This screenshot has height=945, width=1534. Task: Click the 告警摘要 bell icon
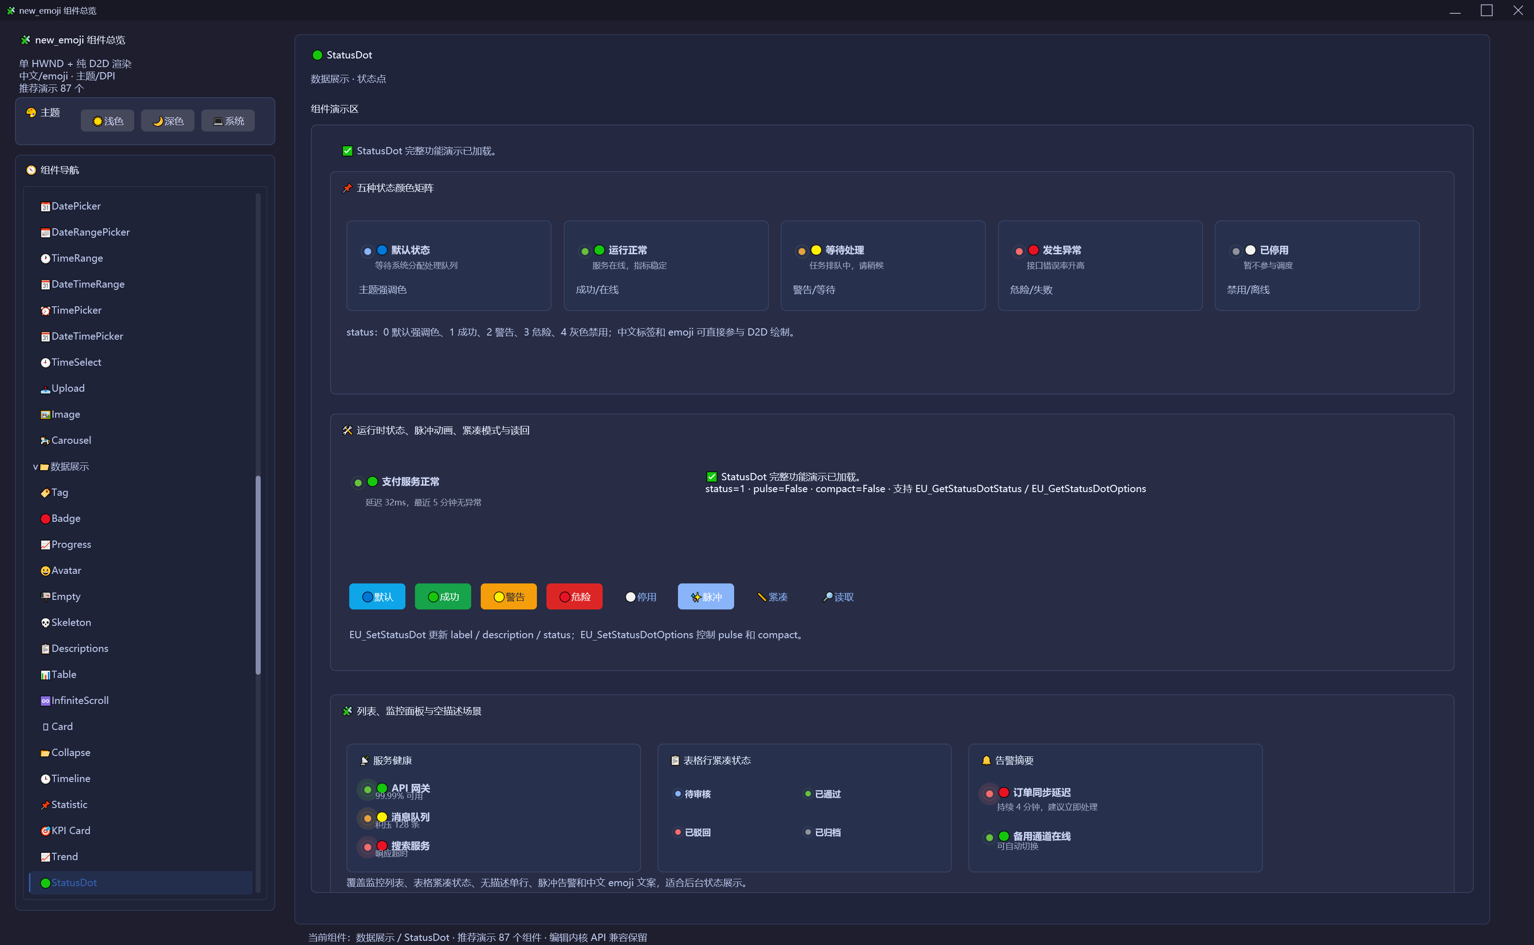[987, 761]
